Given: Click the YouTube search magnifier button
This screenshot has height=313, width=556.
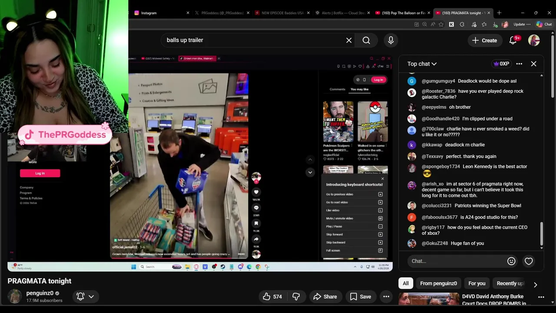Looking at the screenshot, I should tap(366, 40).
